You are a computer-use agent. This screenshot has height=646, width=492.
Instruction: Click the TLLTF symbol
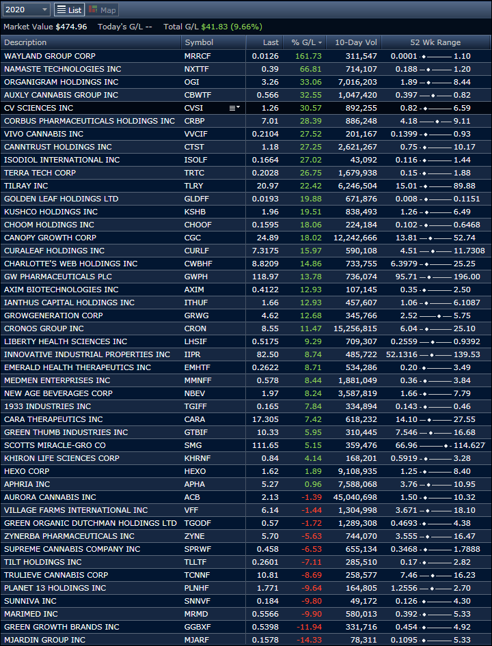pyautogui.click(x=195, y=563)
